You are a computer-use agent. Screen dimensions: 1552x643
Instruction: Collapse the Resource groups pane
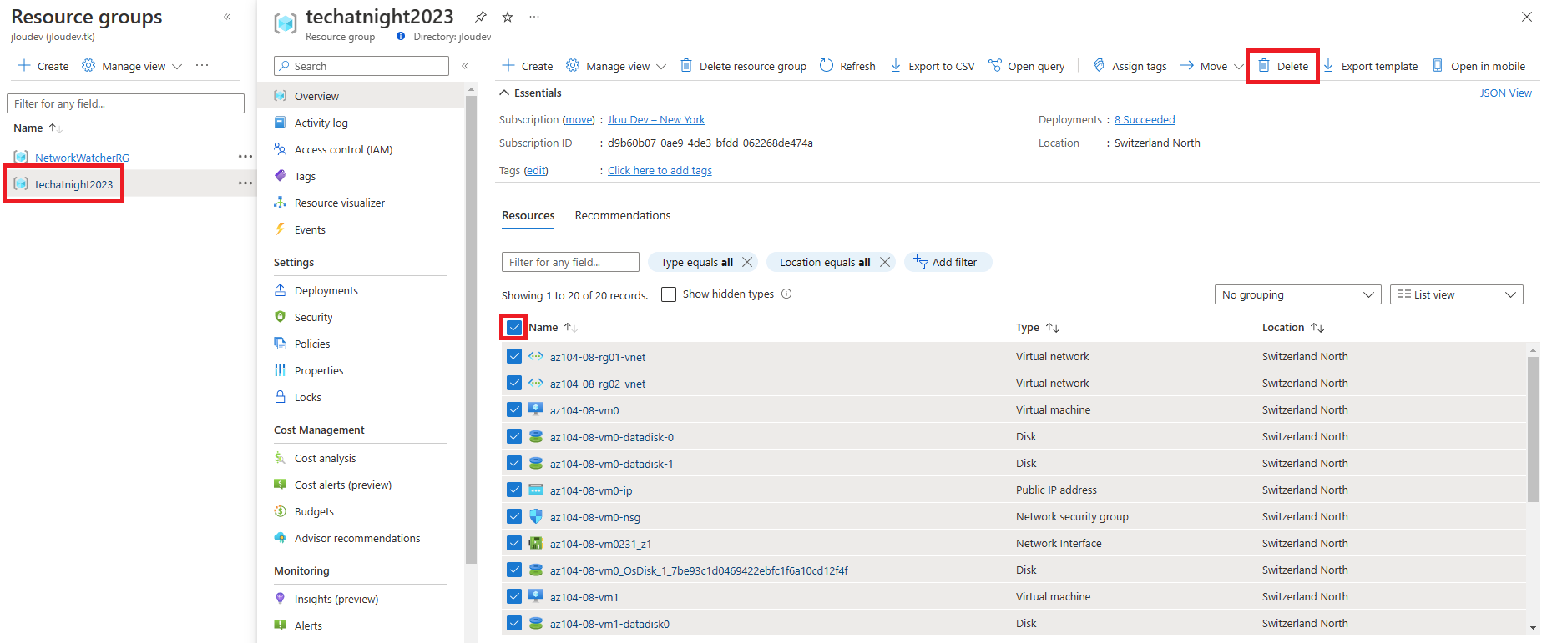point(227,17)
